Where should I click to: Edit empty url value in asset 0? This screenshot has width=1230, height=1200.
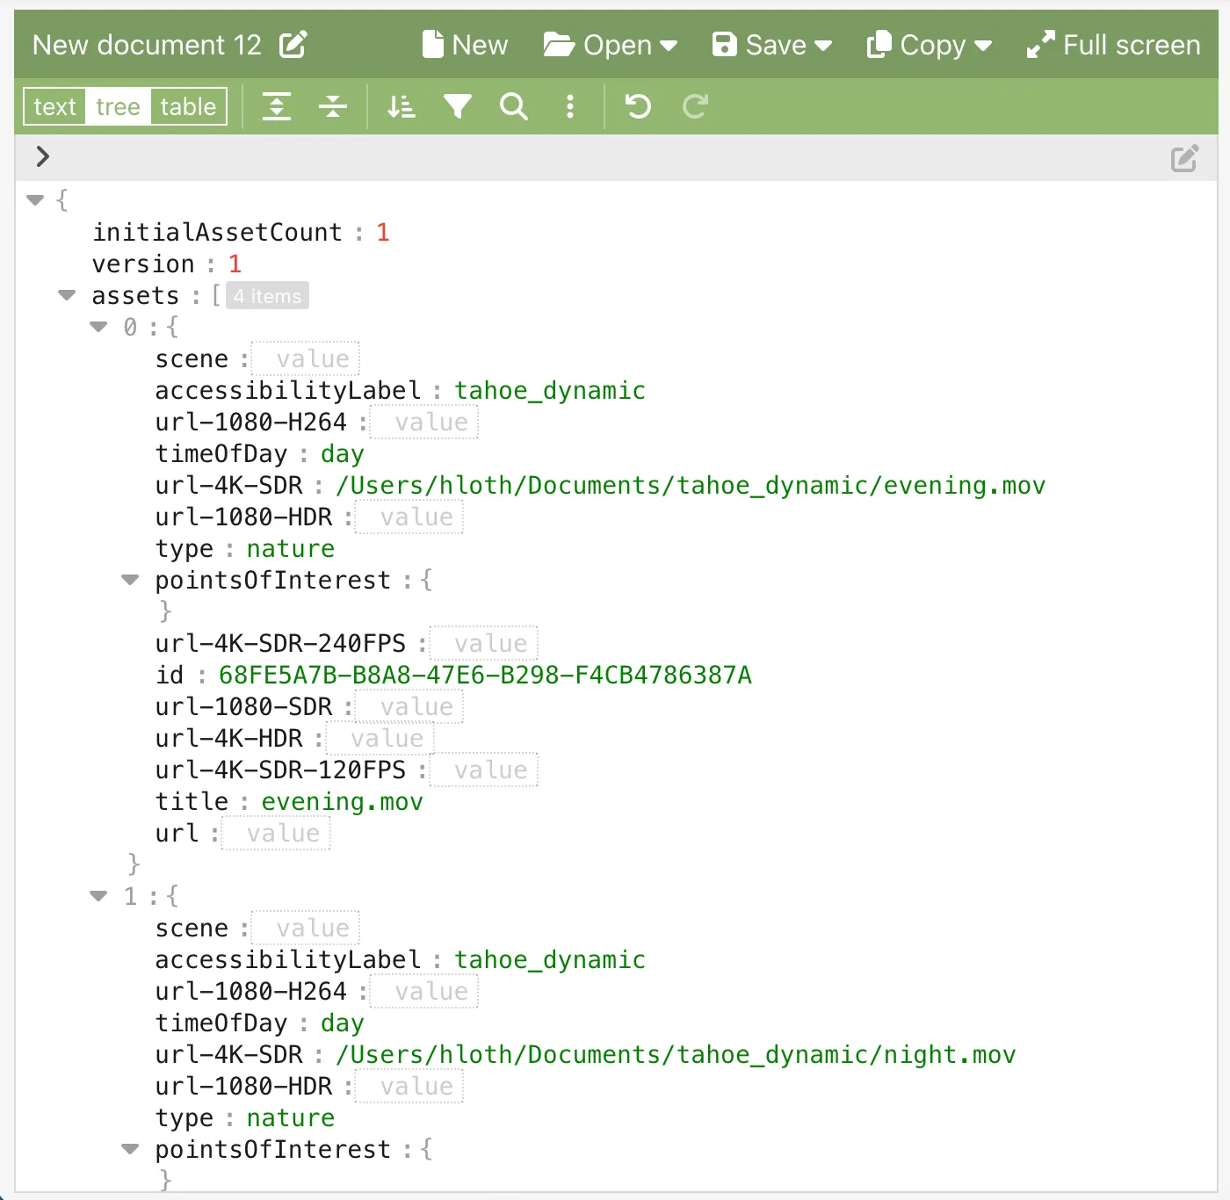coord(276,833)
